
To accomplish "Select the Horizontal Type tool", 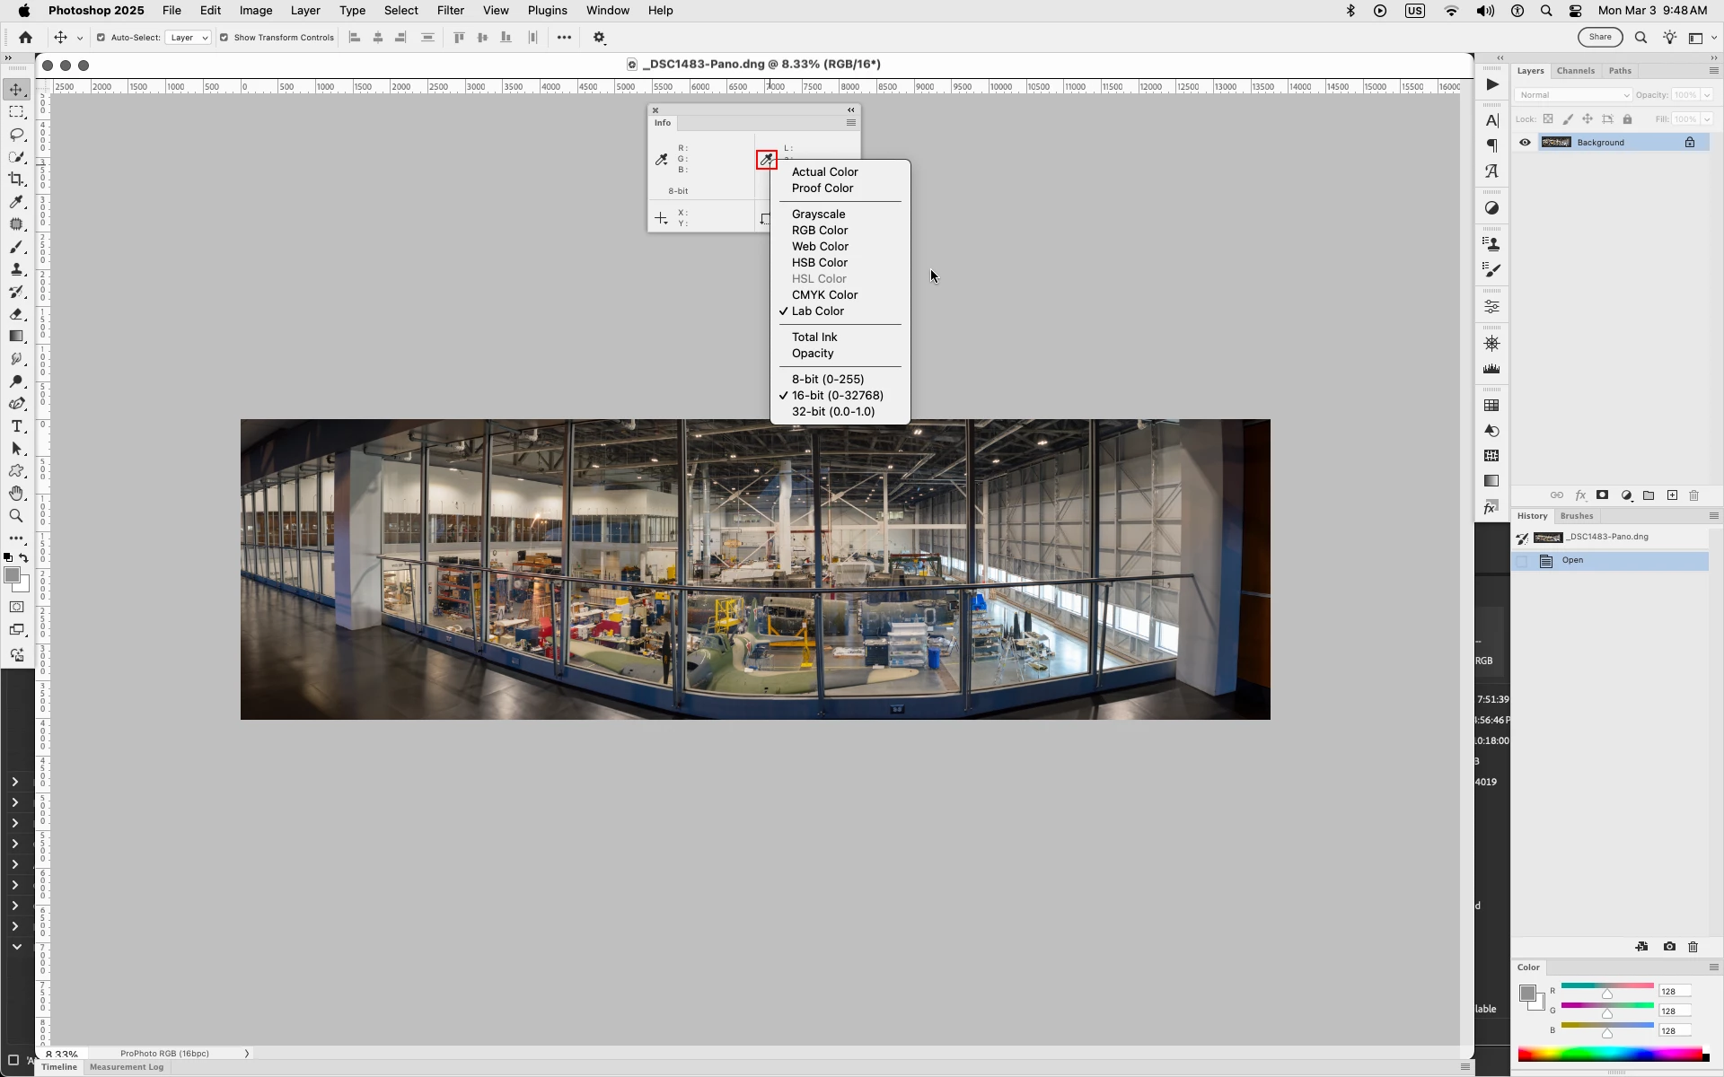I will pos(16,426).
